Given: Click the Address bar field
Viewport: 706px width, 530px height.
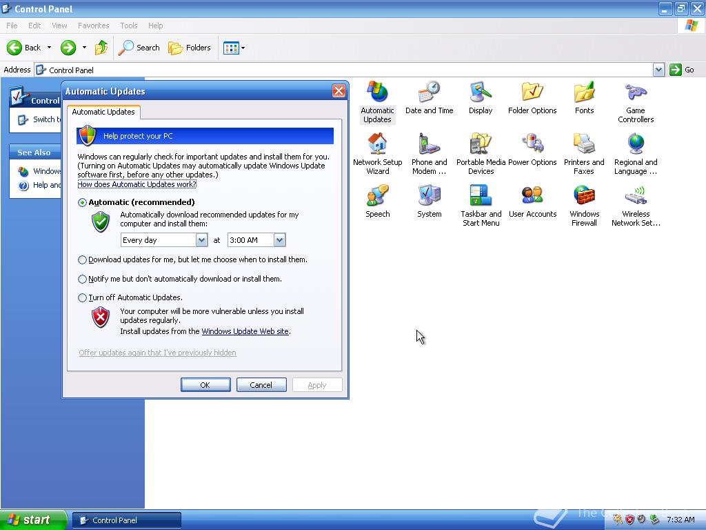Looking at the screenshot, I should tap(345, 70).
